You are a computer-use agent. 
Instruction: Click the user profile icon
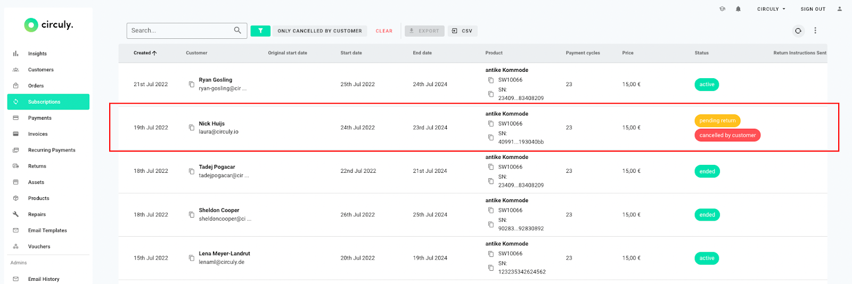840,9
